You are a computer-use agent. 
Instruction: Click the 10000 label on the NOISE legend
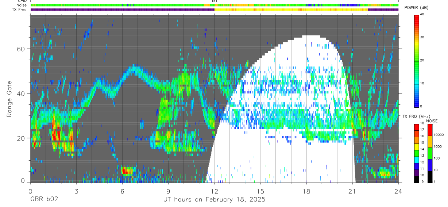(x=439, y=135)
